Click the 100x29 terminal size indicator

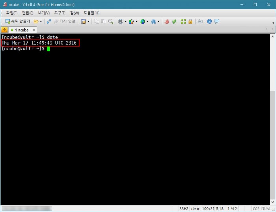click(208, 209)
